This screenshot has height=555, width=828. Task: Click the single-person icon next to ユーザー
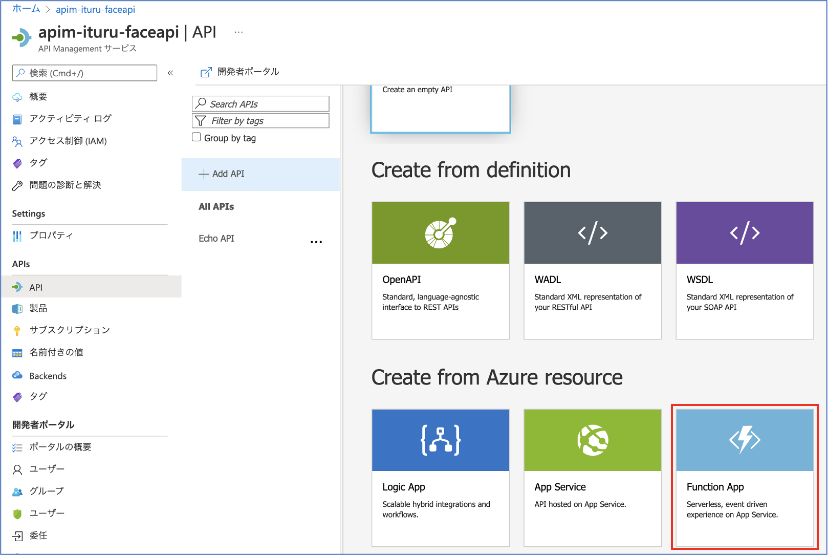pyautogui.click(x=17, y=469)
